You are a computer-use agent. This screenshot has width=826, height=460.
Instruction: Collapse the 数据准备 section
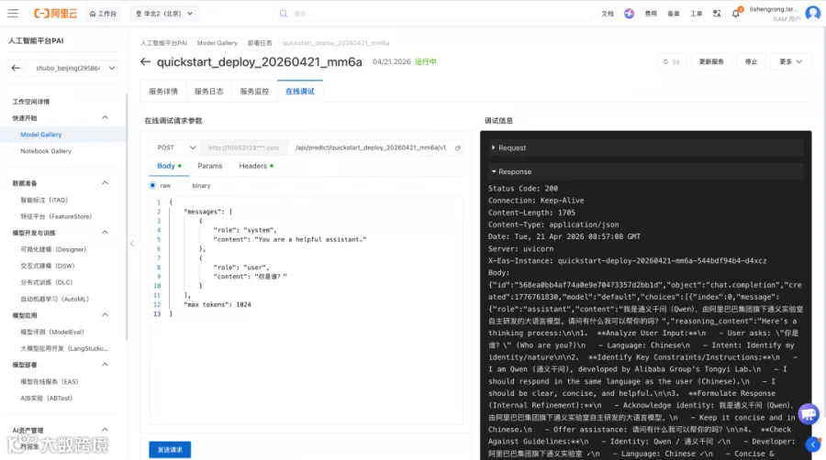point(105,183)
